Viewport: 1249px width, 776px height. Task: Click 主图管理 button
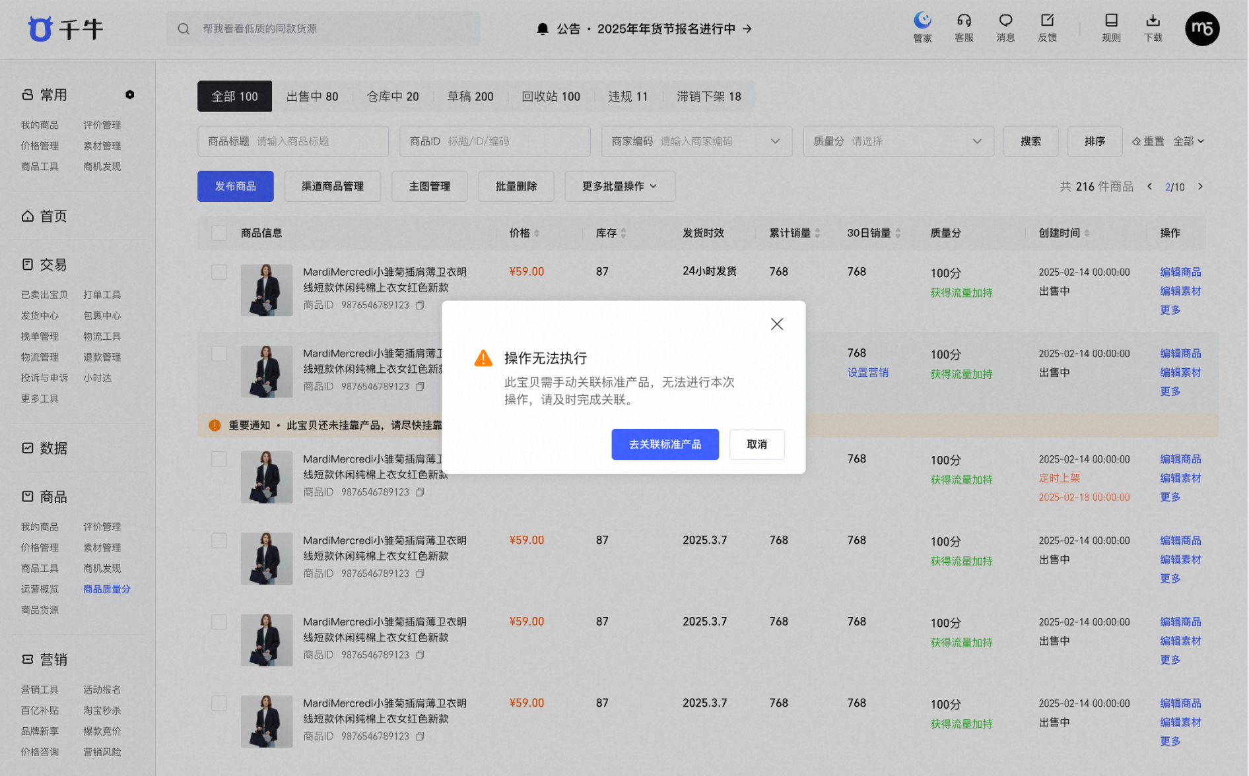click(x=430, y=187)
